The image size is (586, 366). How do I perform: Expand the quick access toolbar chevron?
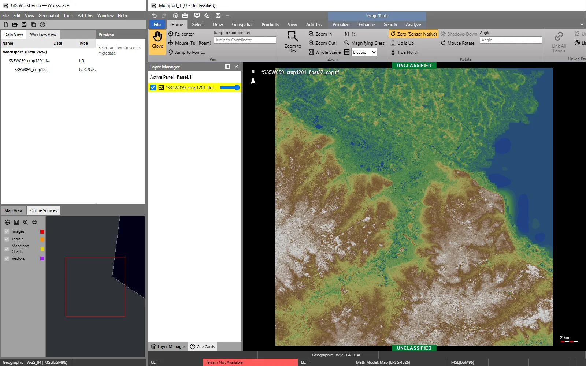point(227,15)
